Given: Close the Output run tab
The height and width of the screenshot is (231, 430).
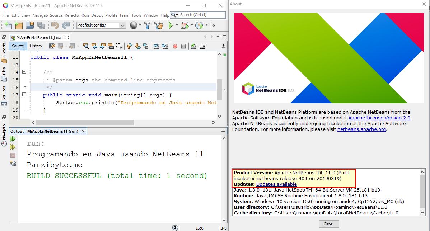Looking at the screenshot, I should [83, 131].
